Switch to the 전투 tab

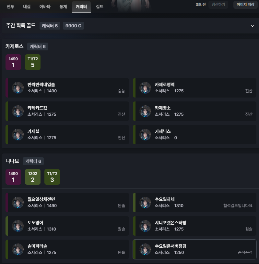coord(10,7)
